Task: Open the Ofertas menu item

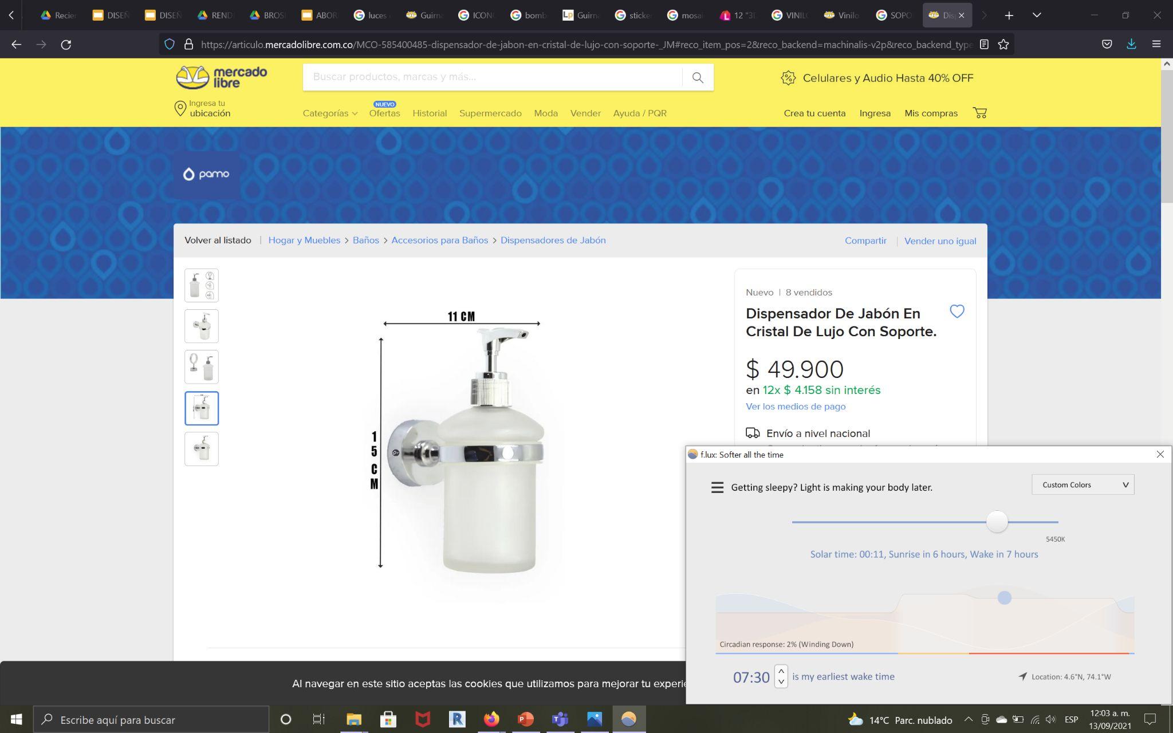Action: 384,113
